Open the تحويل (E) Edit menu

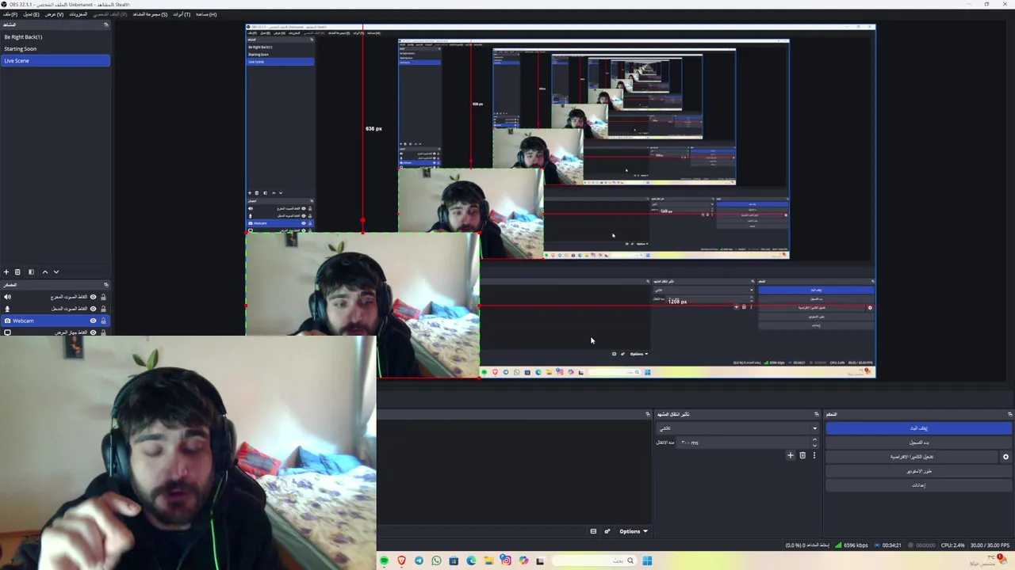[31, 14]
